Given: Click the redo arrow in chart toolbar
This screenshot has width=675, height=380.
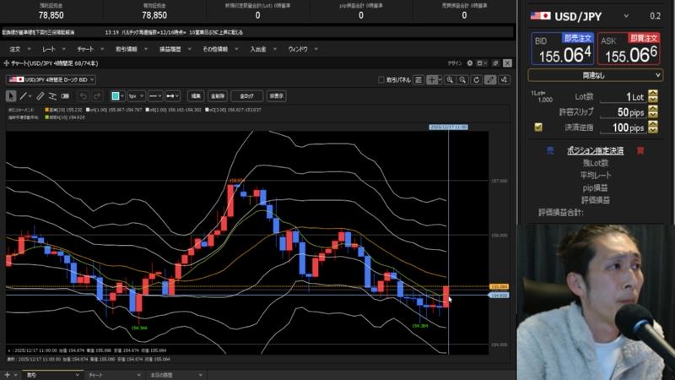Looking at the screenshot, I should (97, 95).
